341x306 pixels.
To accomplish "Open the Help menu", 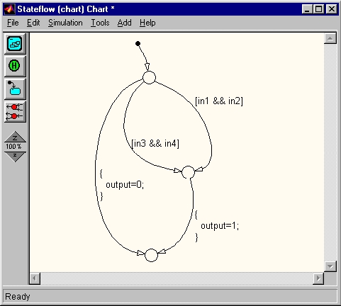I will (x=147, y=23).
